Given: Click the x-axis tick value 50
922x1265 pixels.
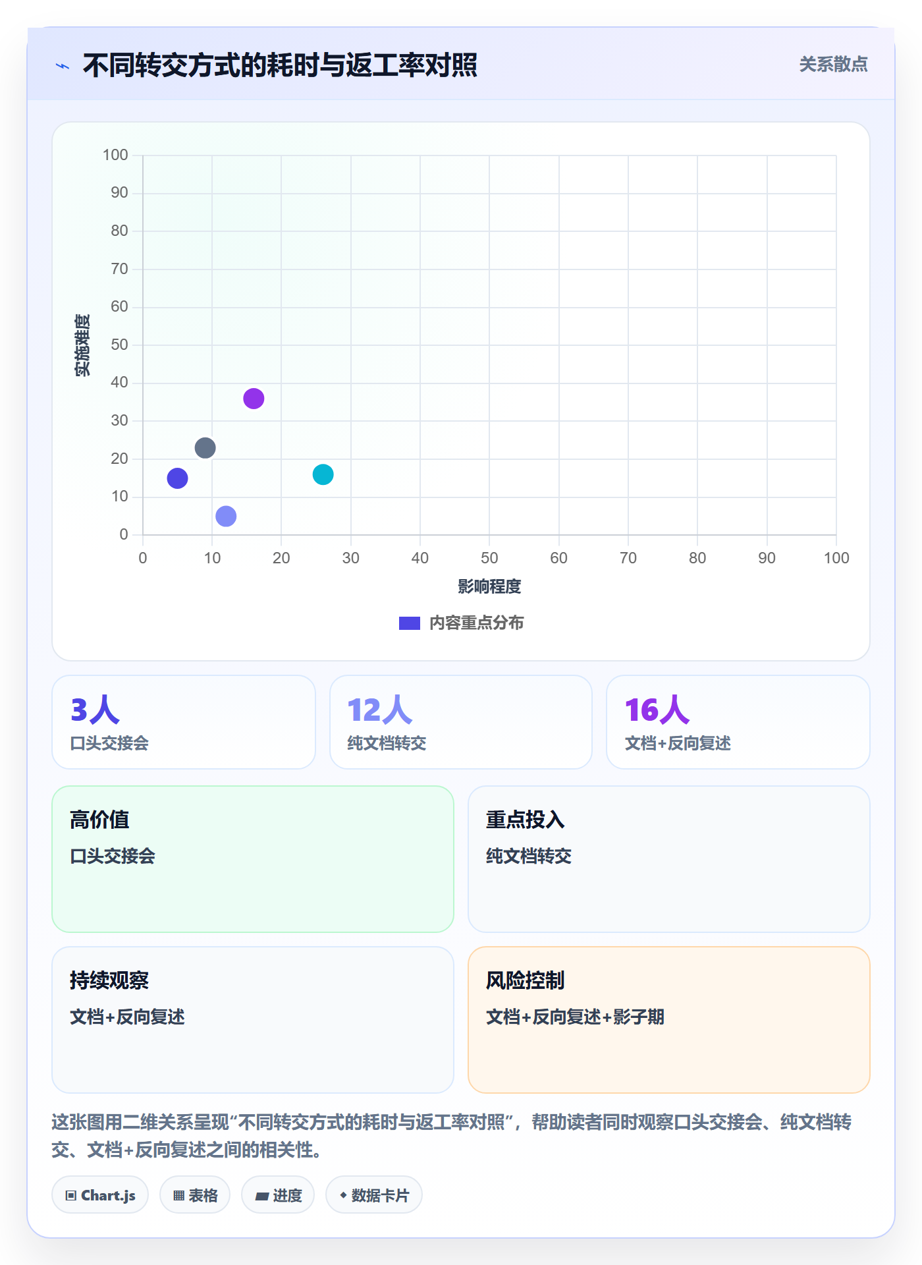Looking at the screenshot, I should (x=489, y=558).
